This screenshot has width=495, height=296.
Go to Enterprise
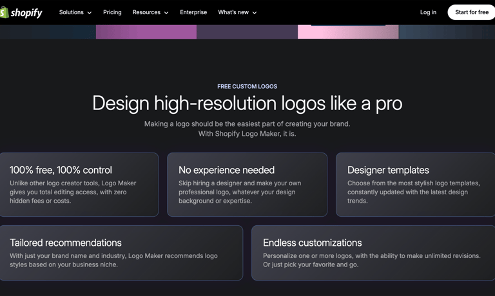pos(193,12)
